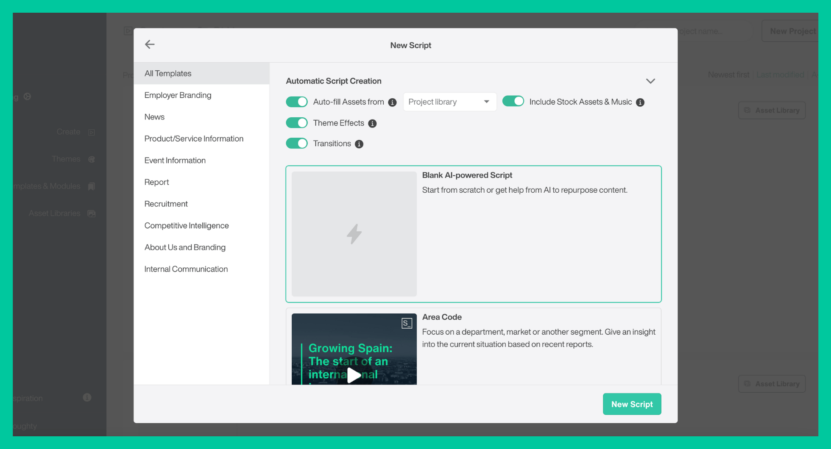Viewport: 831px width, 449px height.
Task: Click info icon next to Auto-fill Assets from
Action: click(392, 103)
